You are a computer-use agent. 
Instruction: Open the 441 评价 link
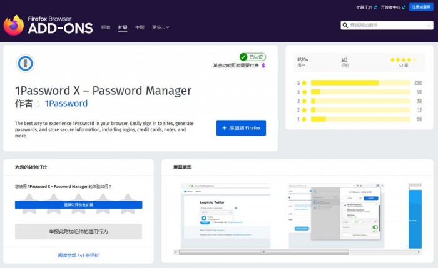click(345, 62)
